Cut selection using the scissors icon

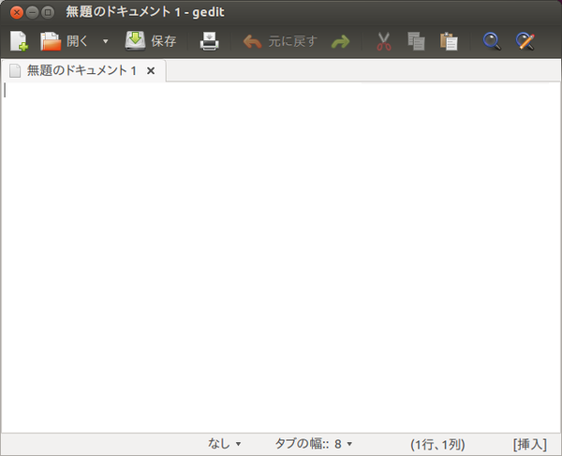(x=384, y=41)
